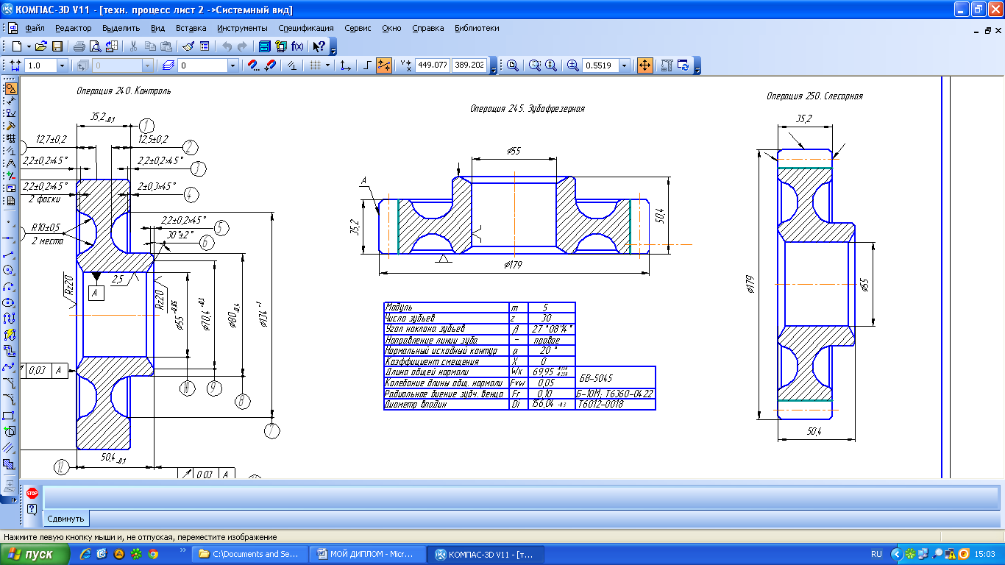Image resolution: width=1005 pixels, height=565 pixels.
Task: Launch Internet Explorer from quick launch
Action: tap(85, 554)
